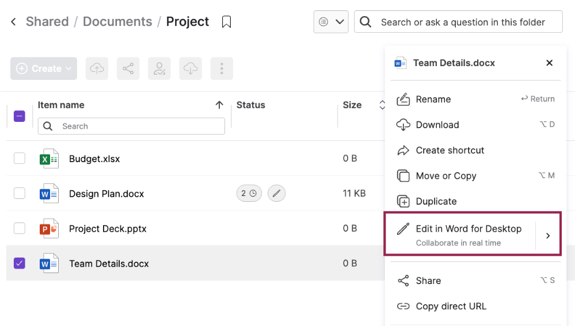Click the 2 versions badge on Design Plan
Viewport: 575px width, 326px height.
(x=249, y=193)
